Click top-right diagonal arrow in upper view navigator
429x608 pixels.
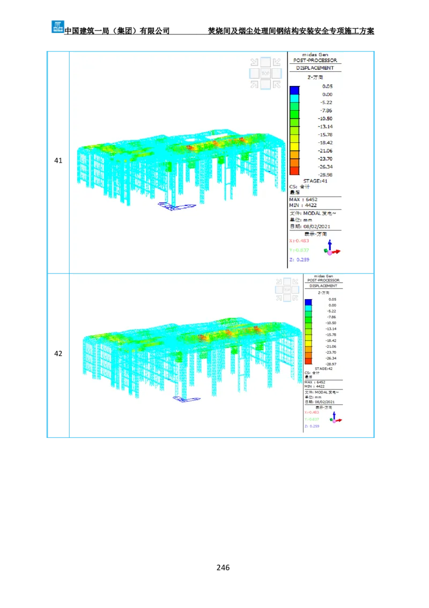[277, 62]
